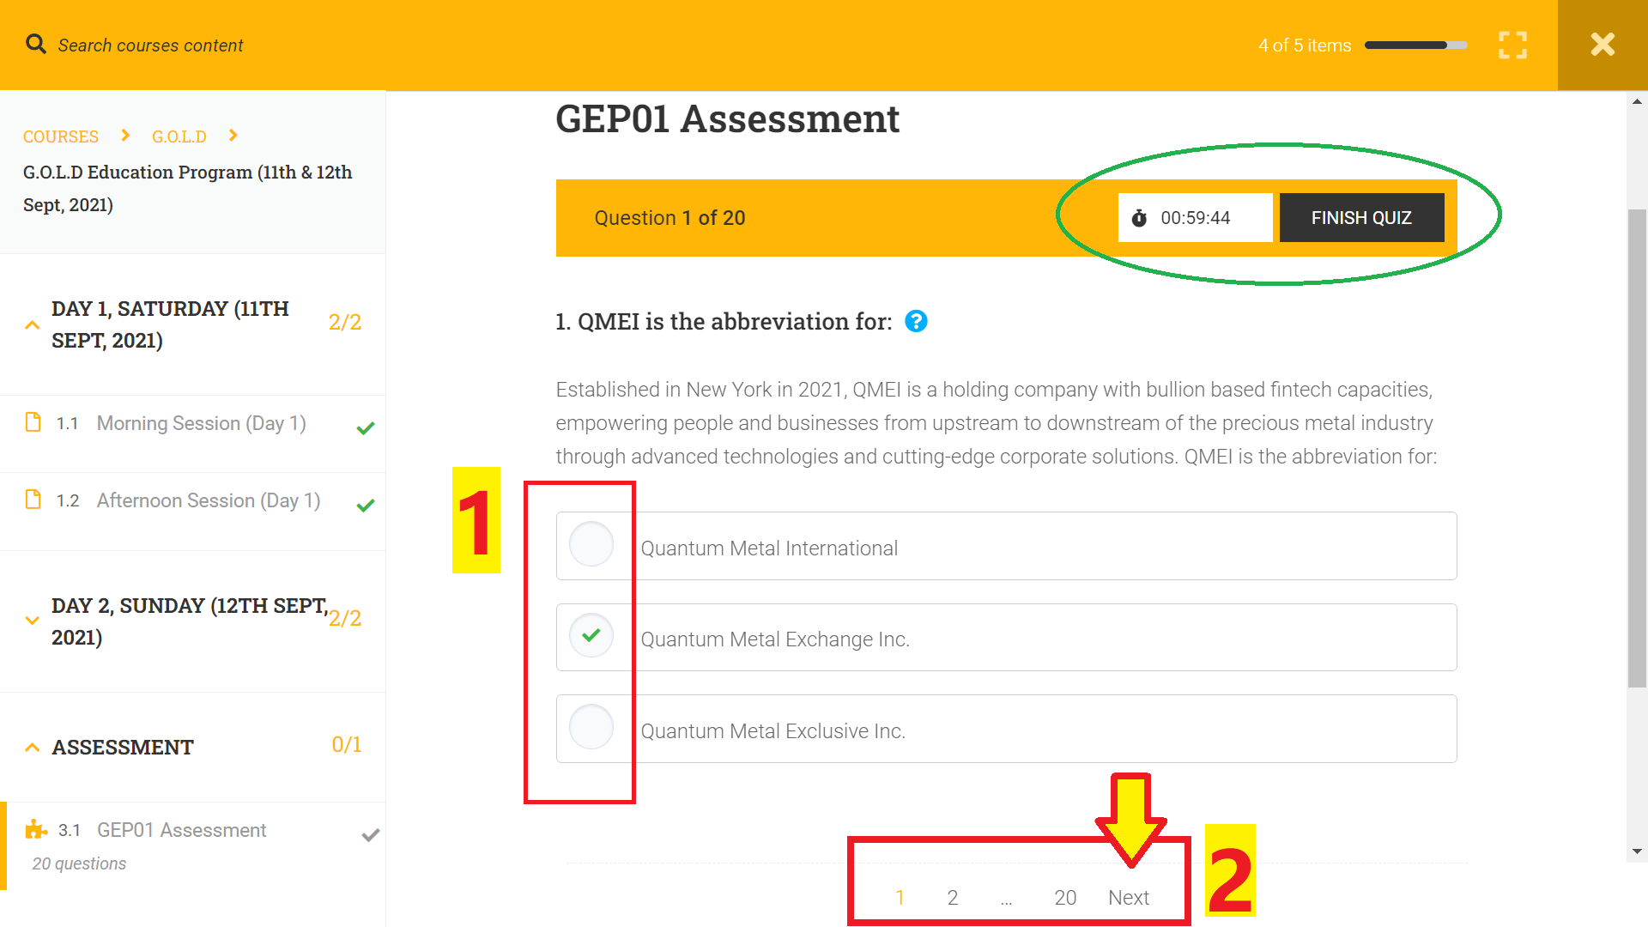Collapse the Day 1 Saturday section
Screen dimensions: 1648x927
tap(33, 324)
